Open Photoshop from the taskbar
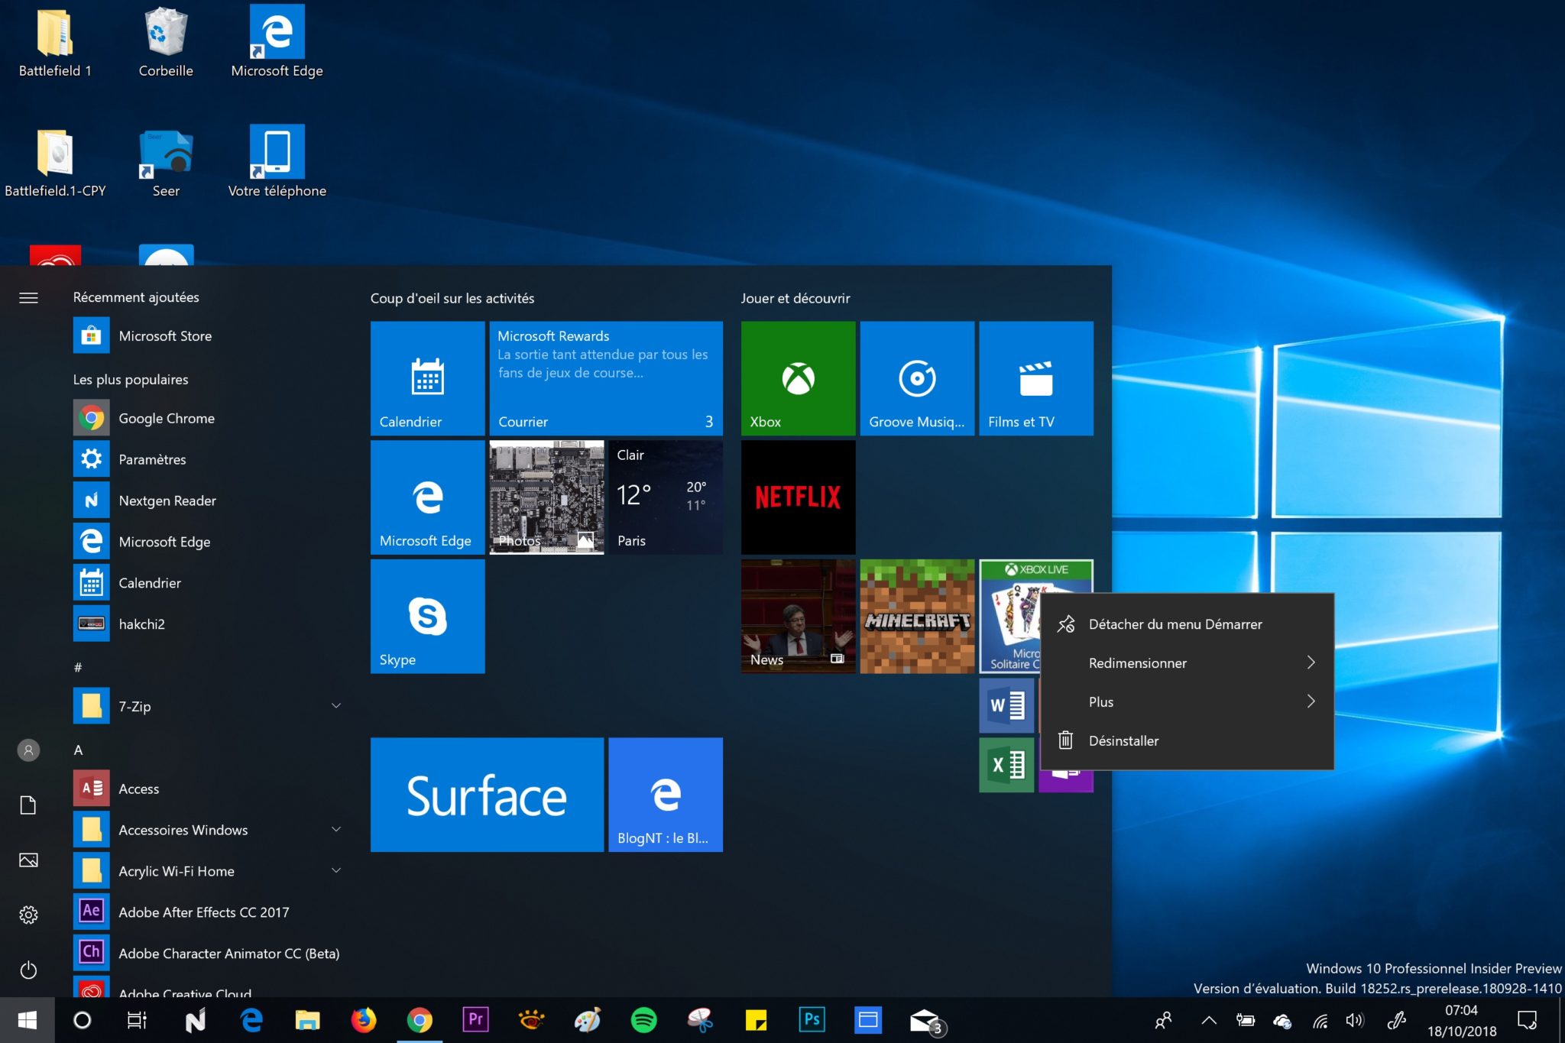 coord(812,1020)
